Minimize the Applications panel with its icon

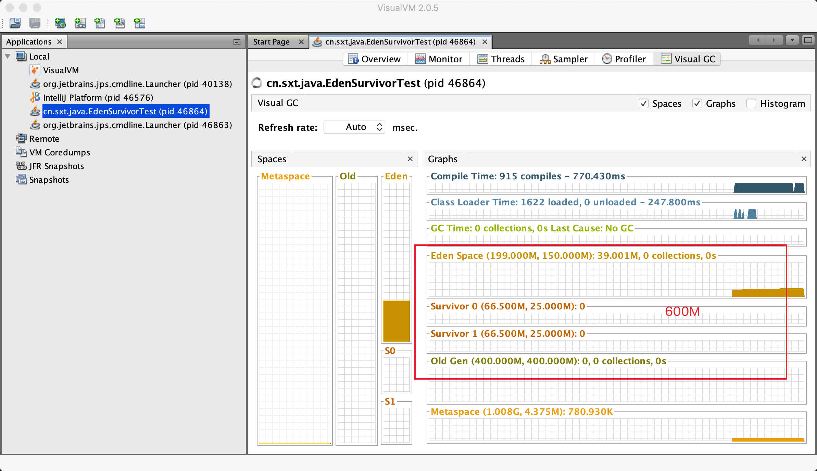coord(237,42)
